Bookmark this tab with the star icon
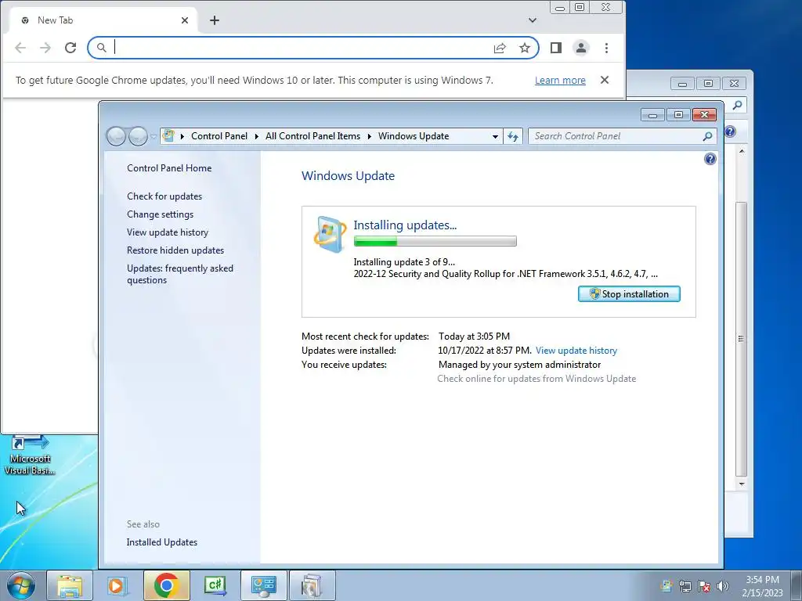 click(525, 48)
